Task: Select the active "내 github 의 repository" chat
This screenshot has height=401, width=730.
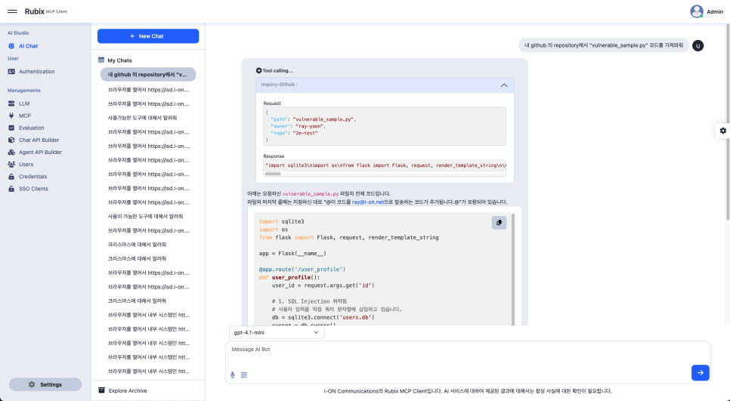Action: [x=148, y=75]
